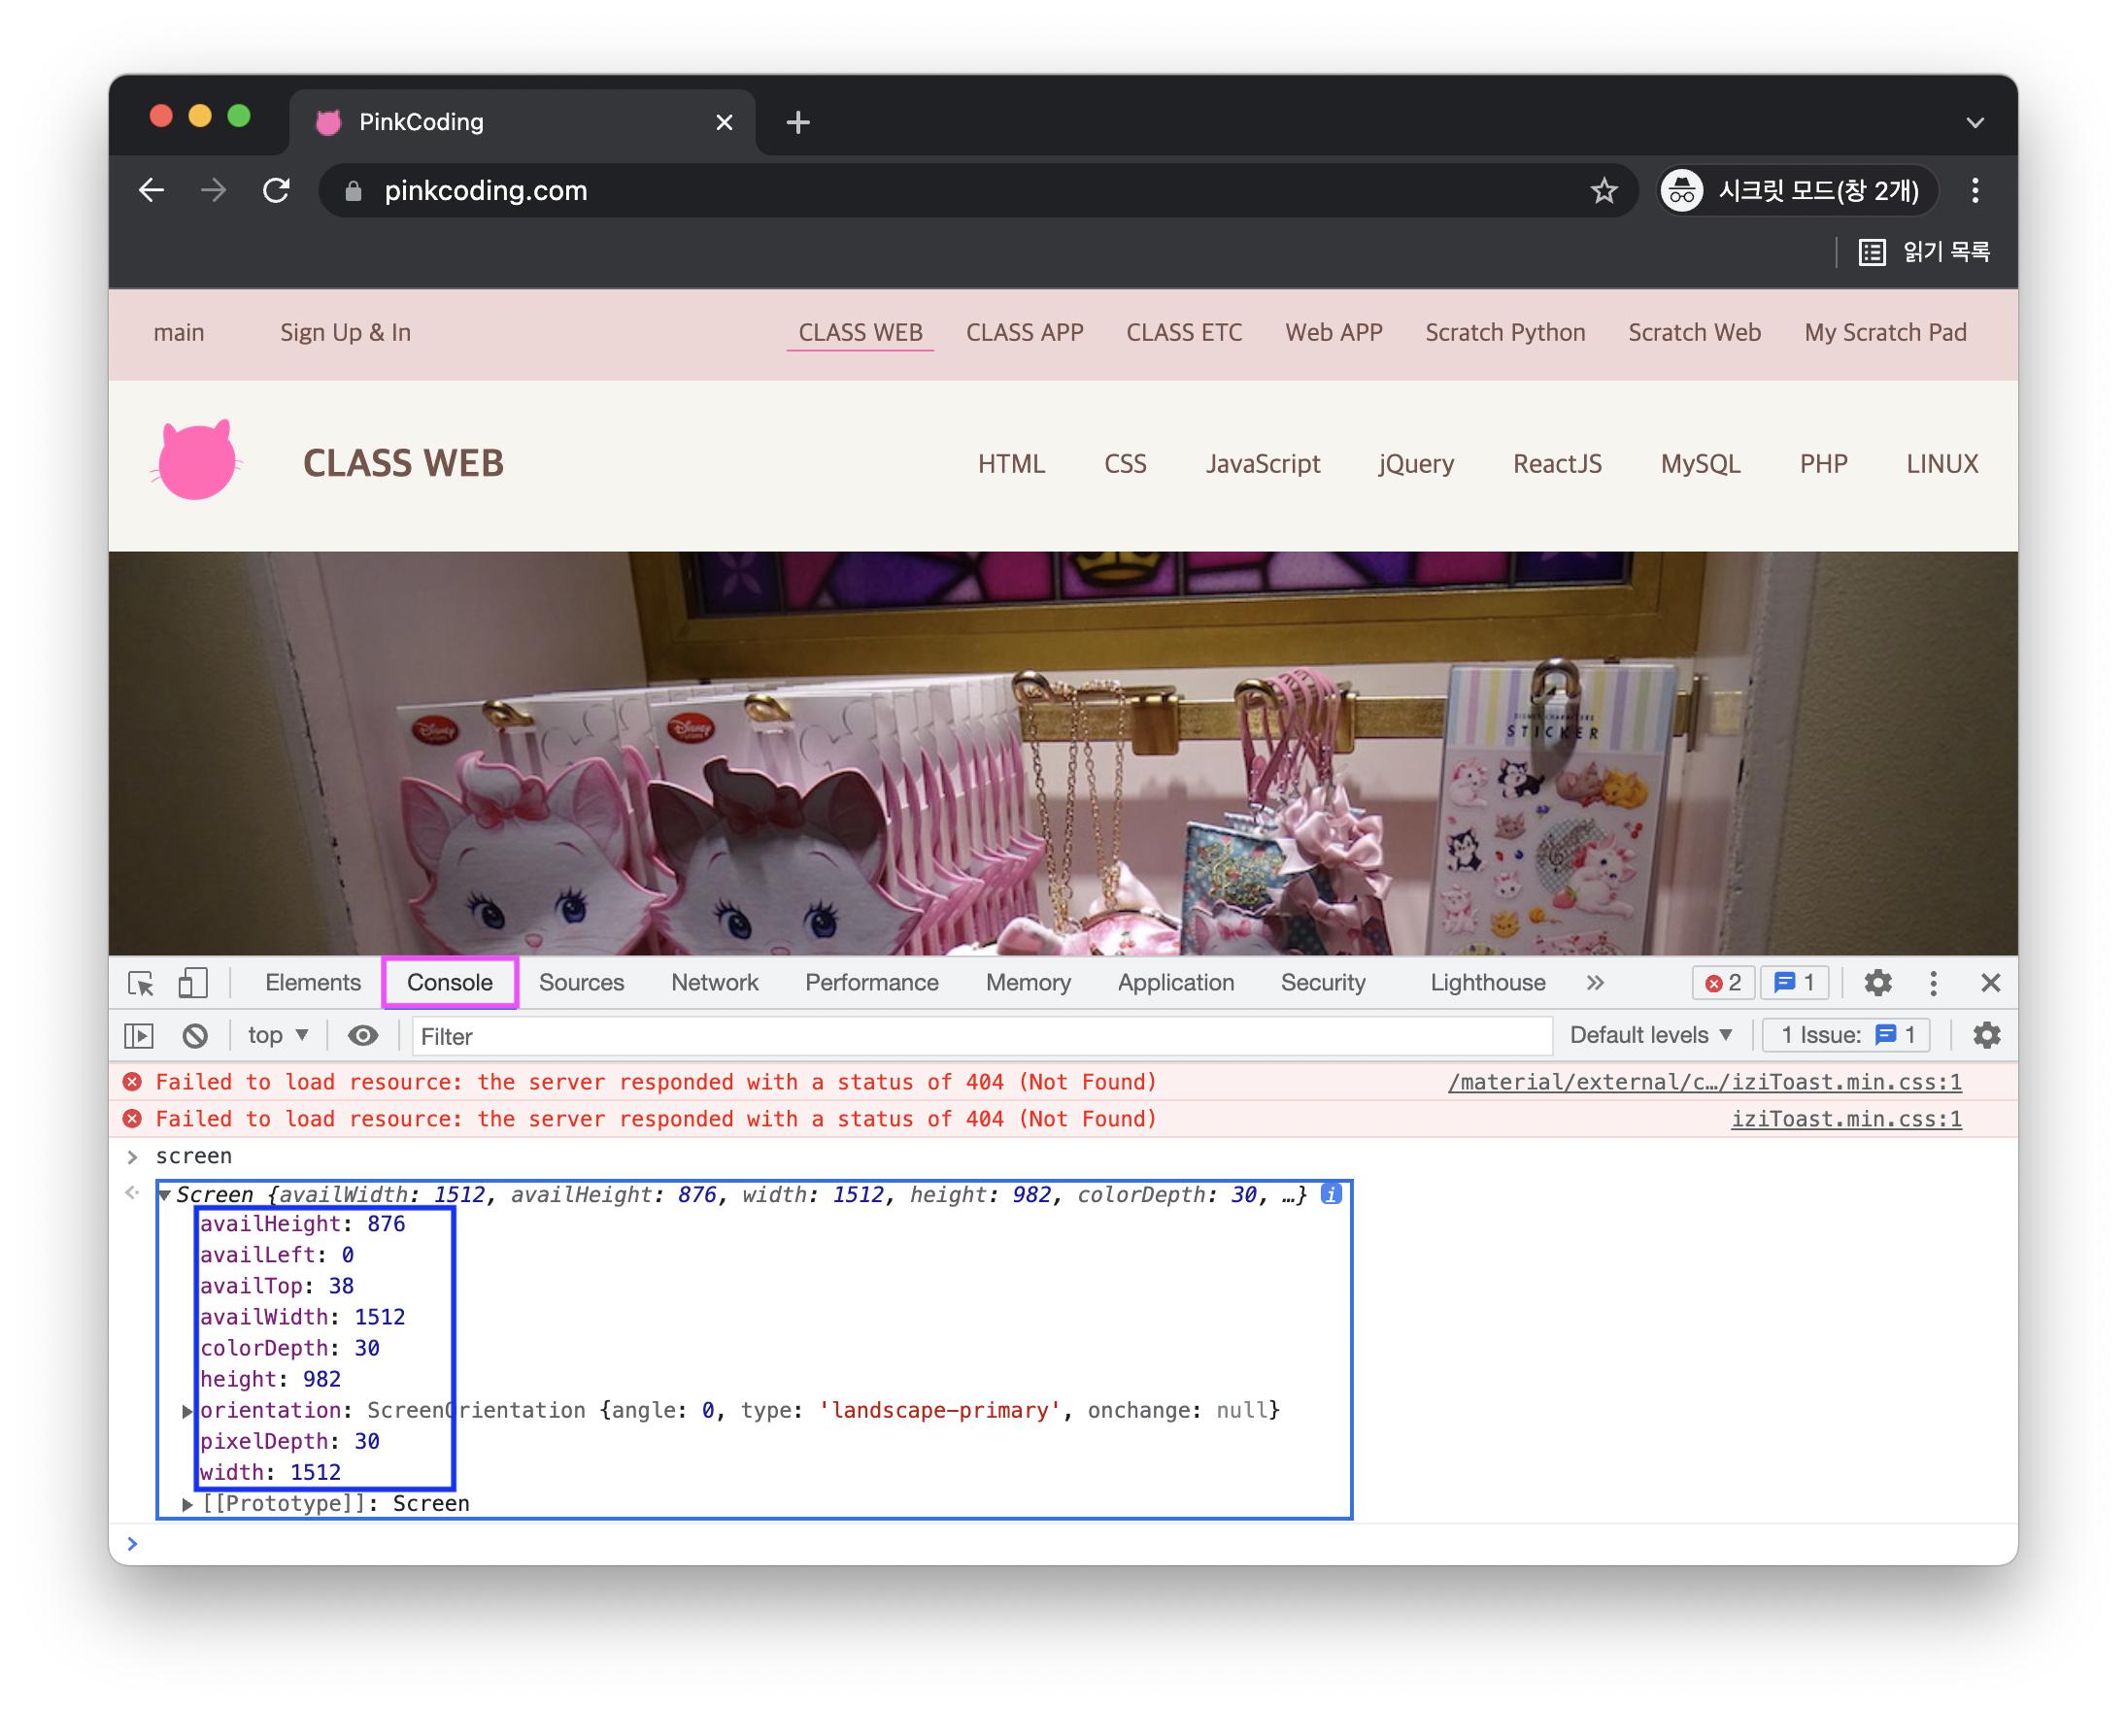Screen dimensions: 2127x1709
Task: Open the top JavaScript context dropdown
Action: pyautogui.click(x=277, y=1036)
